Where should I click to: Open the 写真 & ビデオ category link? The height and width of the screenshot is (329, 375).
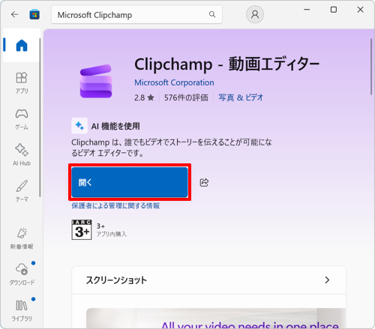tap(241, 97)
